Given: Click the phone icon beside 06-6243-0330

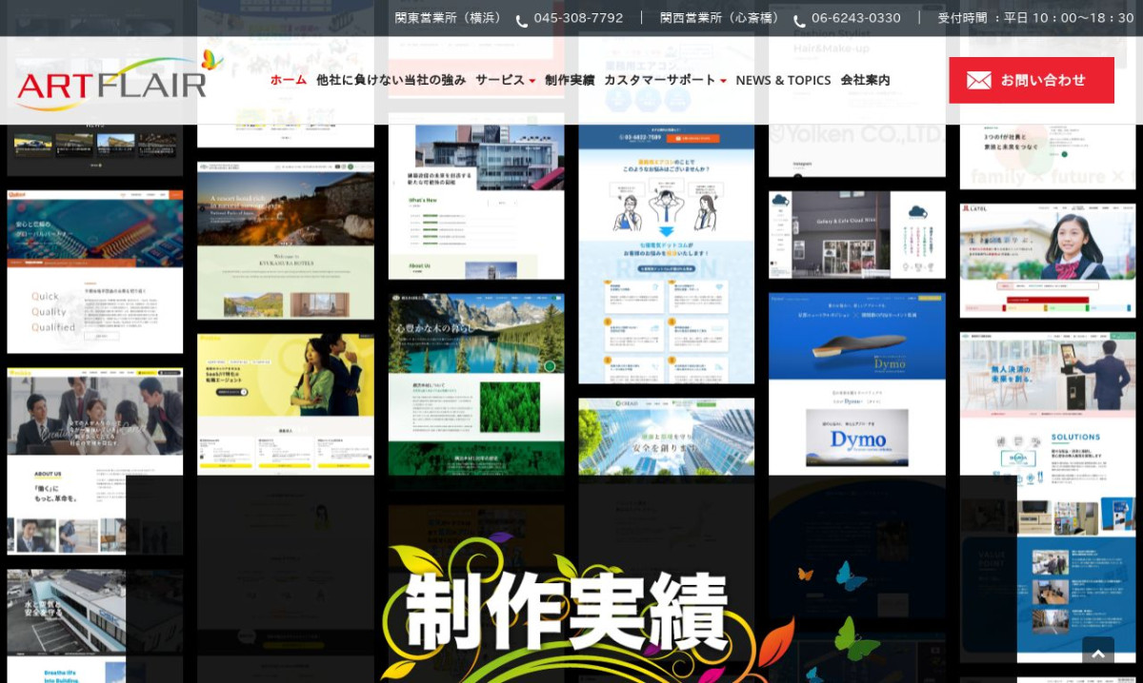Looking at the screenshot, I should [799, 17].
